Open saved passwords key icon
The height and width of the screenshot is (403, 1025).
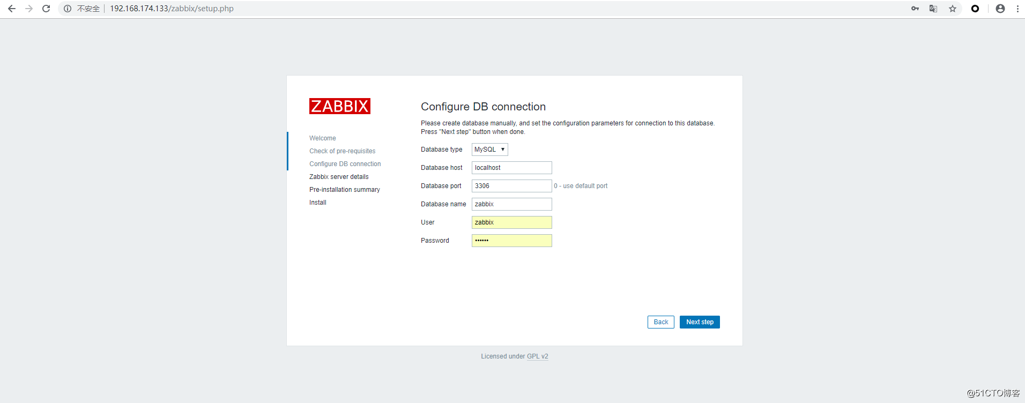click(915, 9)
